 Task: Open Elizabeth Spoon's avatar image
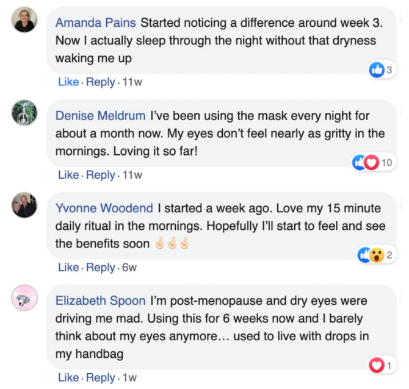coord(24,298)
